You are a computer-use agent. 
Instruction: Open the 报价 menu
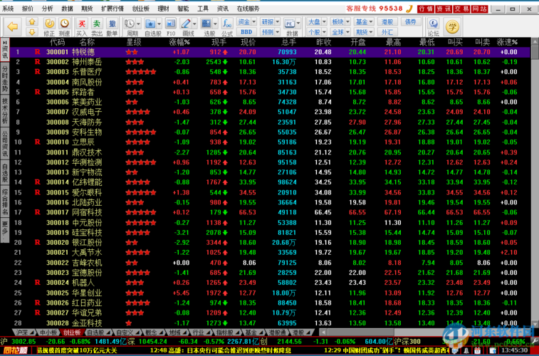click(28, 9)
